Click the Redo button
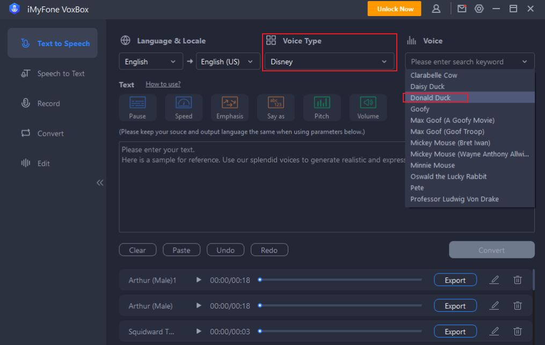The width and height of the screenshot is (545, 345). 270,250
